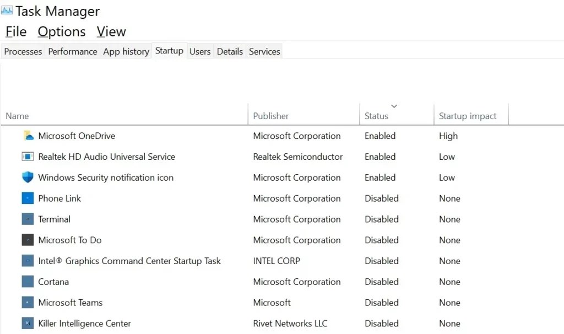Click the Cortana icon
The height and width of the screenshot is (334, 564).
[x=27, y=282]
